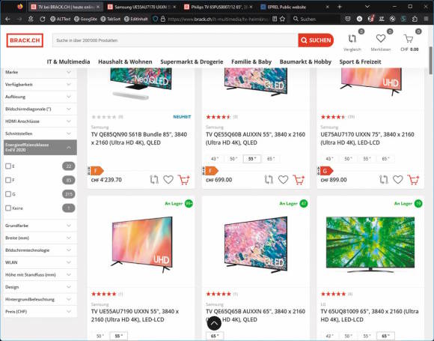
Task: Reload the page with the refresh icon
Action: click(43, 19)
